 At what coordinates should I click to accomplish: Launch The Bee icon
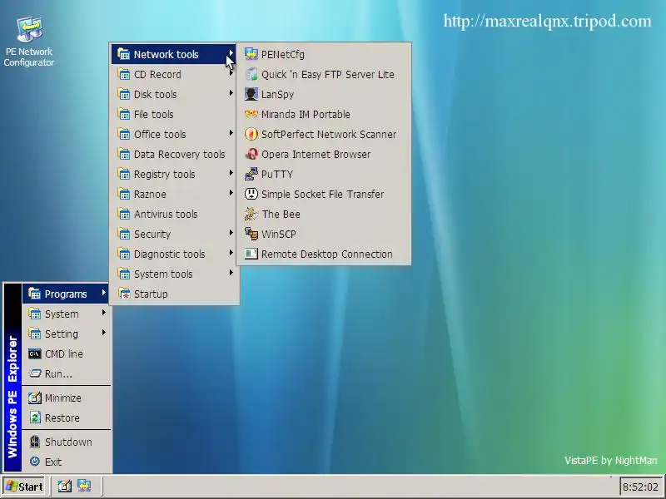point(251,214)
